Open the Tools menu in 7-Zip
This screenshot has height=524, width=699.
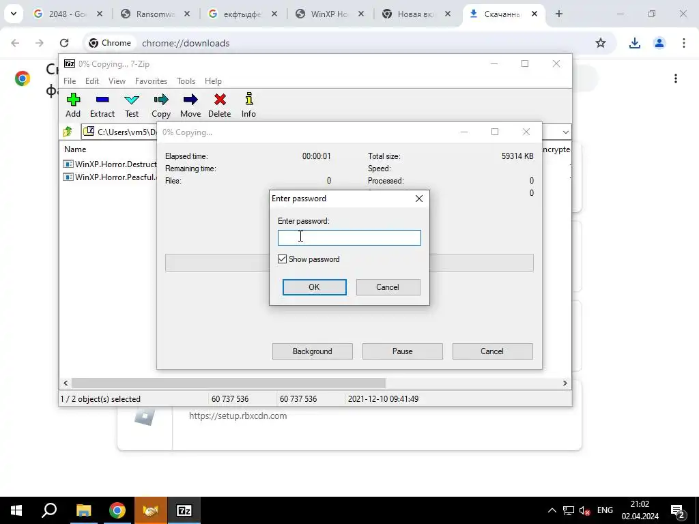click(x=186, y=81)
